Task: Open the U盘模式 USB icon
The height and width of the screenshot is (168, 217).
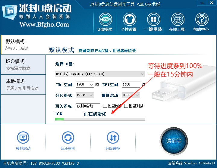Action: tap(105, 19)
